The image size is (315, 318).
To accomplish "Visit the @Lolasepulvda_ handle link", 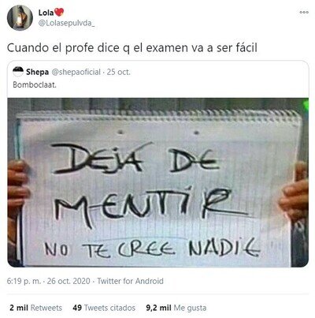I will [66, 23].
